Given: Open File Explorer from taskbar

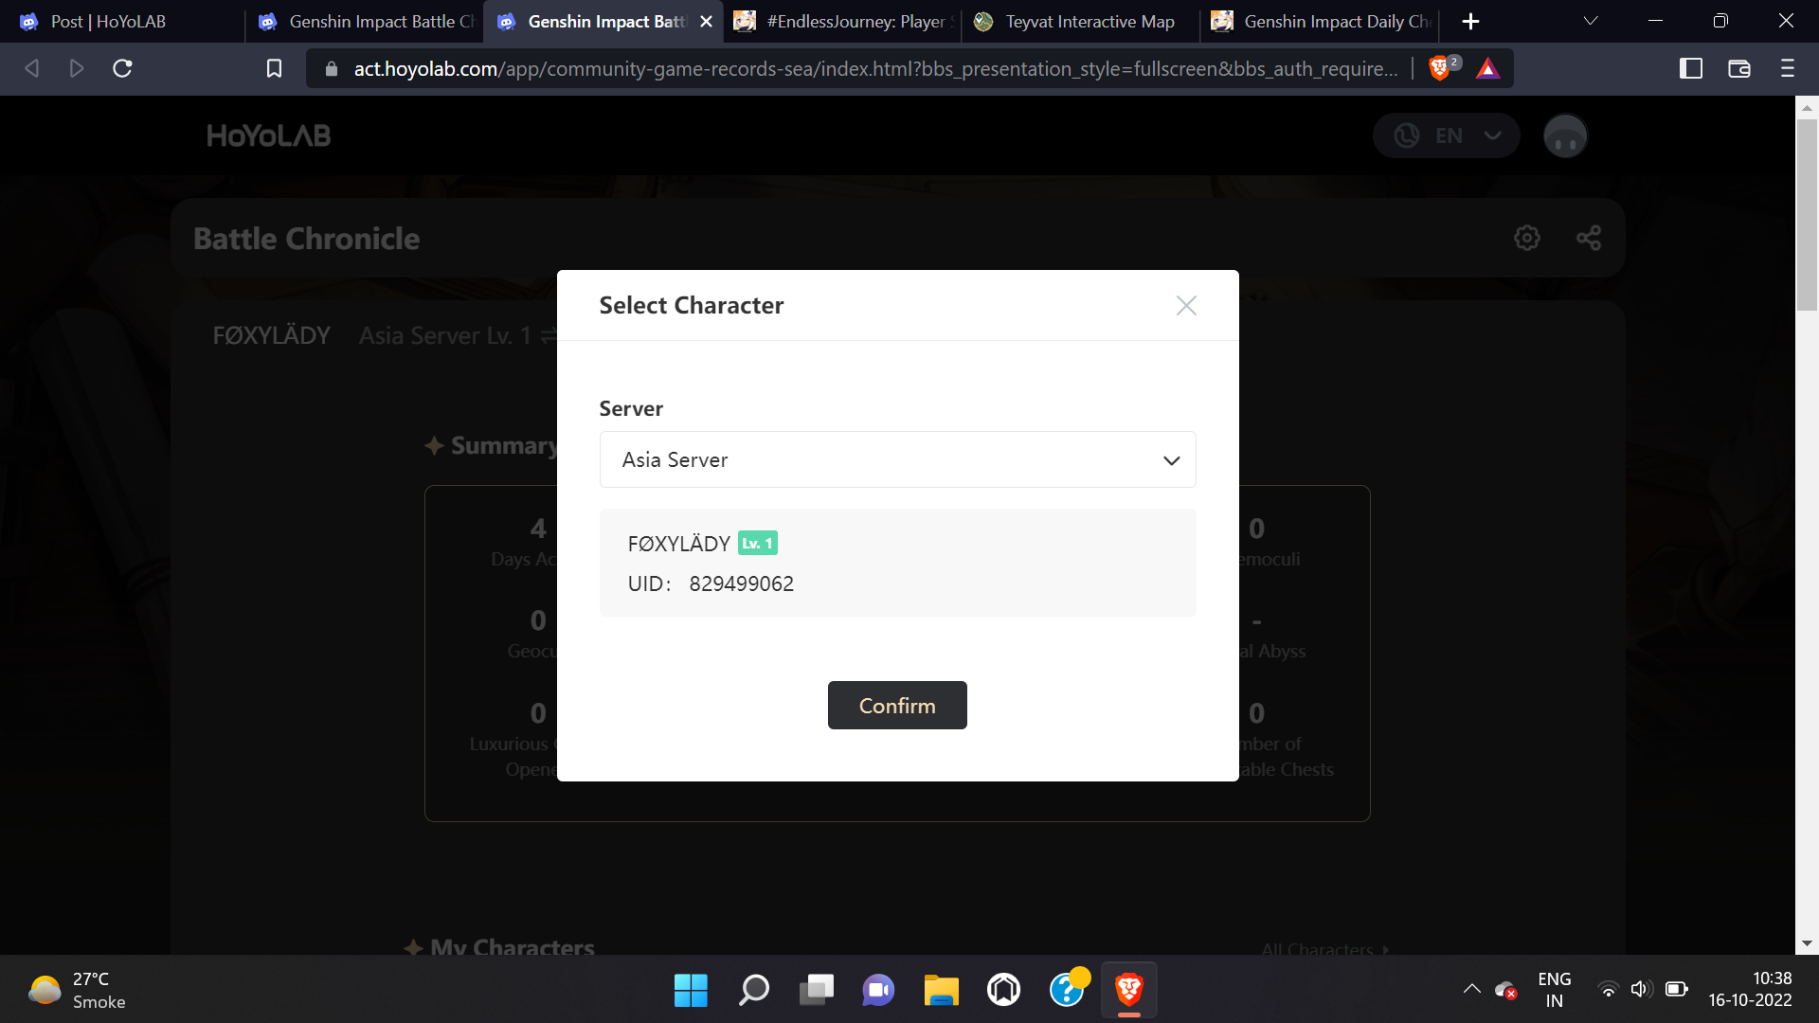Looking at the screenshot, I should [941, 990].
